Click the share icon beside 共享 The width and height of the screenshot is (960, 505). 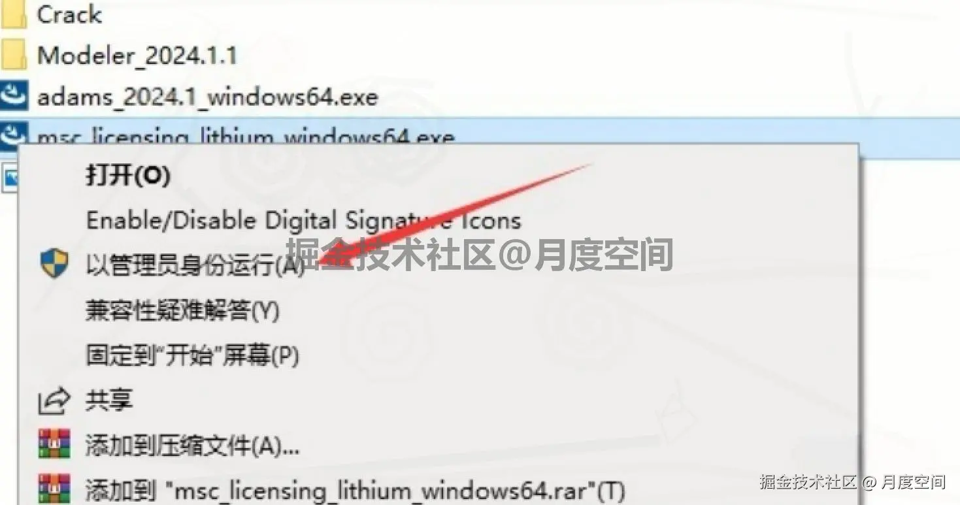[54, 400]
